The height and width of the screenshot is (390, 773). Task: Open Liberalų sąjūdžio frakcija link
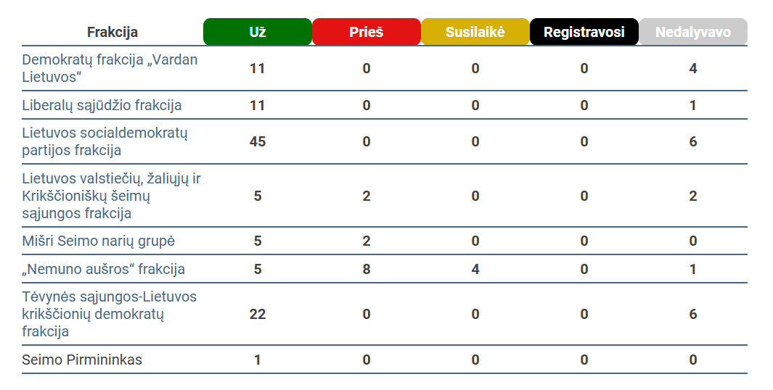102,105
